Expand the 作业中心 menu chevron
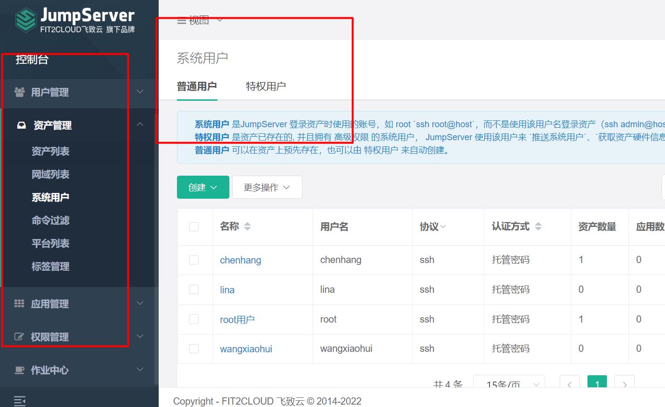This screenshot has width=665, height=407. pyautogui.click(x=140, y=370)
